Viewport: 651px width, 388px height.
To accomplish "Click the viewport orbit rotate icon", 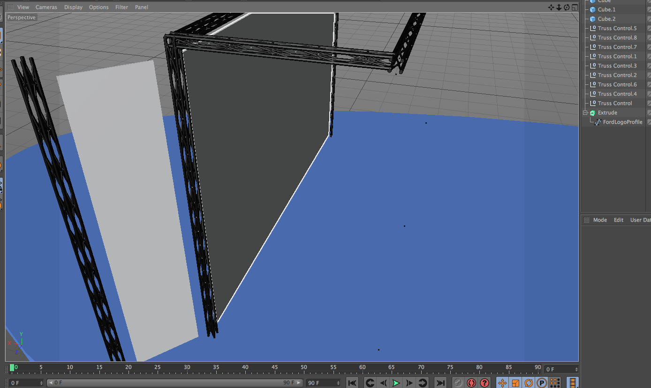I will (567, 7).
